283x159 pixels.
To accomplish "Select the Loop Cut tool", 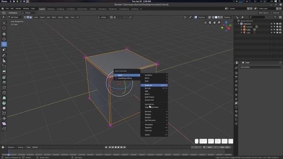I will click(4, 87).
